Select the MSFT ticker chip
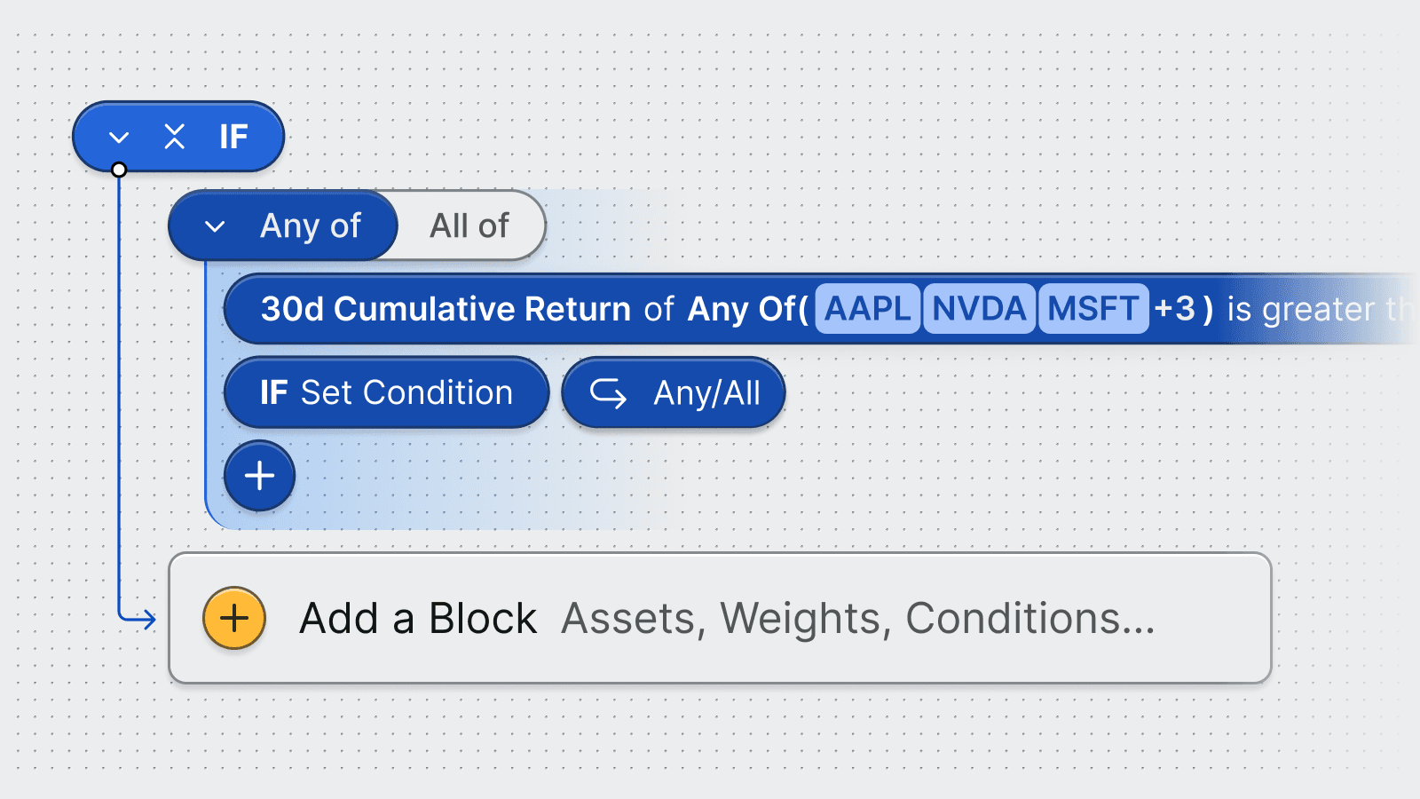 coord(1093,309)
